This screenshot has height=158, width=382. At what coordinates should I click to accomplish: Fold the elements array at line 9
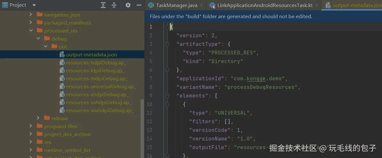[167, 96]
